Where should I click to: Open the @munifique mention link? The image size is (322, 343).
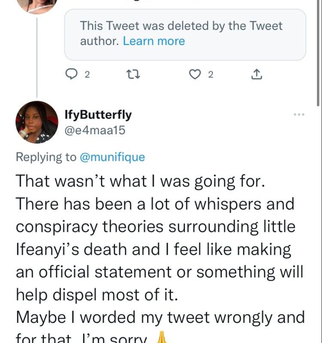pyautogui.click(x=112, y=157)
